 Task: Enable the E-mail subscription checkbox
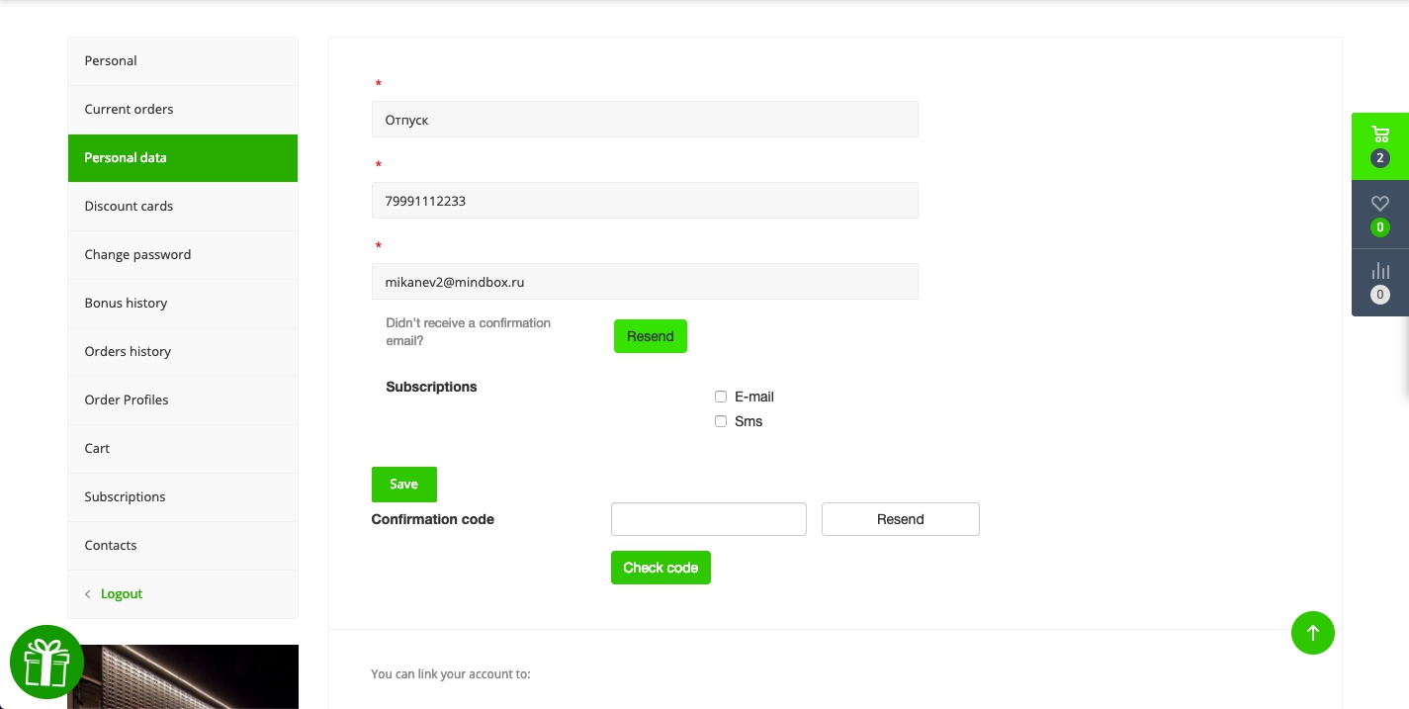pyautogui.click(x=721, y=397)
